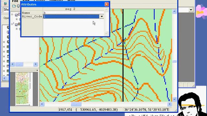Click the first layer's map icon in layer tree
The height and width of the screenshot is (116, 207).
point(19,14)
